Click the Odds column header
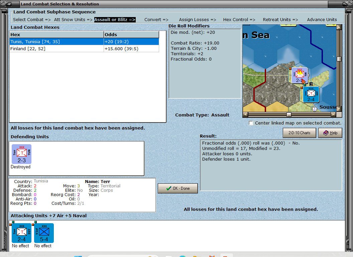This screenshot has width=353, height=257. click(131, 34)
